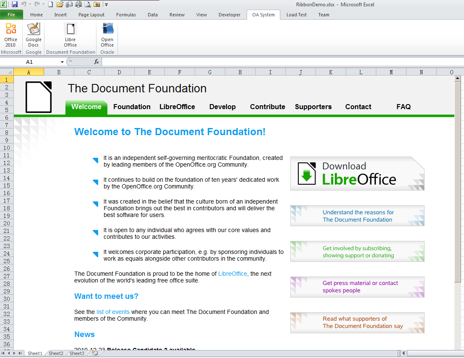Click the Quick Print icon
The height and width of the screenshot is (358, 464).
(x=78, y=4)
